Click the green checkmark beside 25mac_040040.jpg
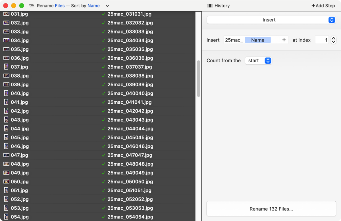This screenshot has height=221, width=341. (x=103, y=93)
